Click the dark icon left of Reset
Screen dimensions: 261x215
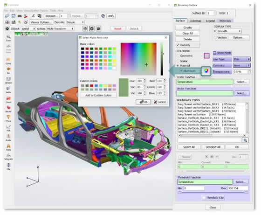(x=98, y=28)
